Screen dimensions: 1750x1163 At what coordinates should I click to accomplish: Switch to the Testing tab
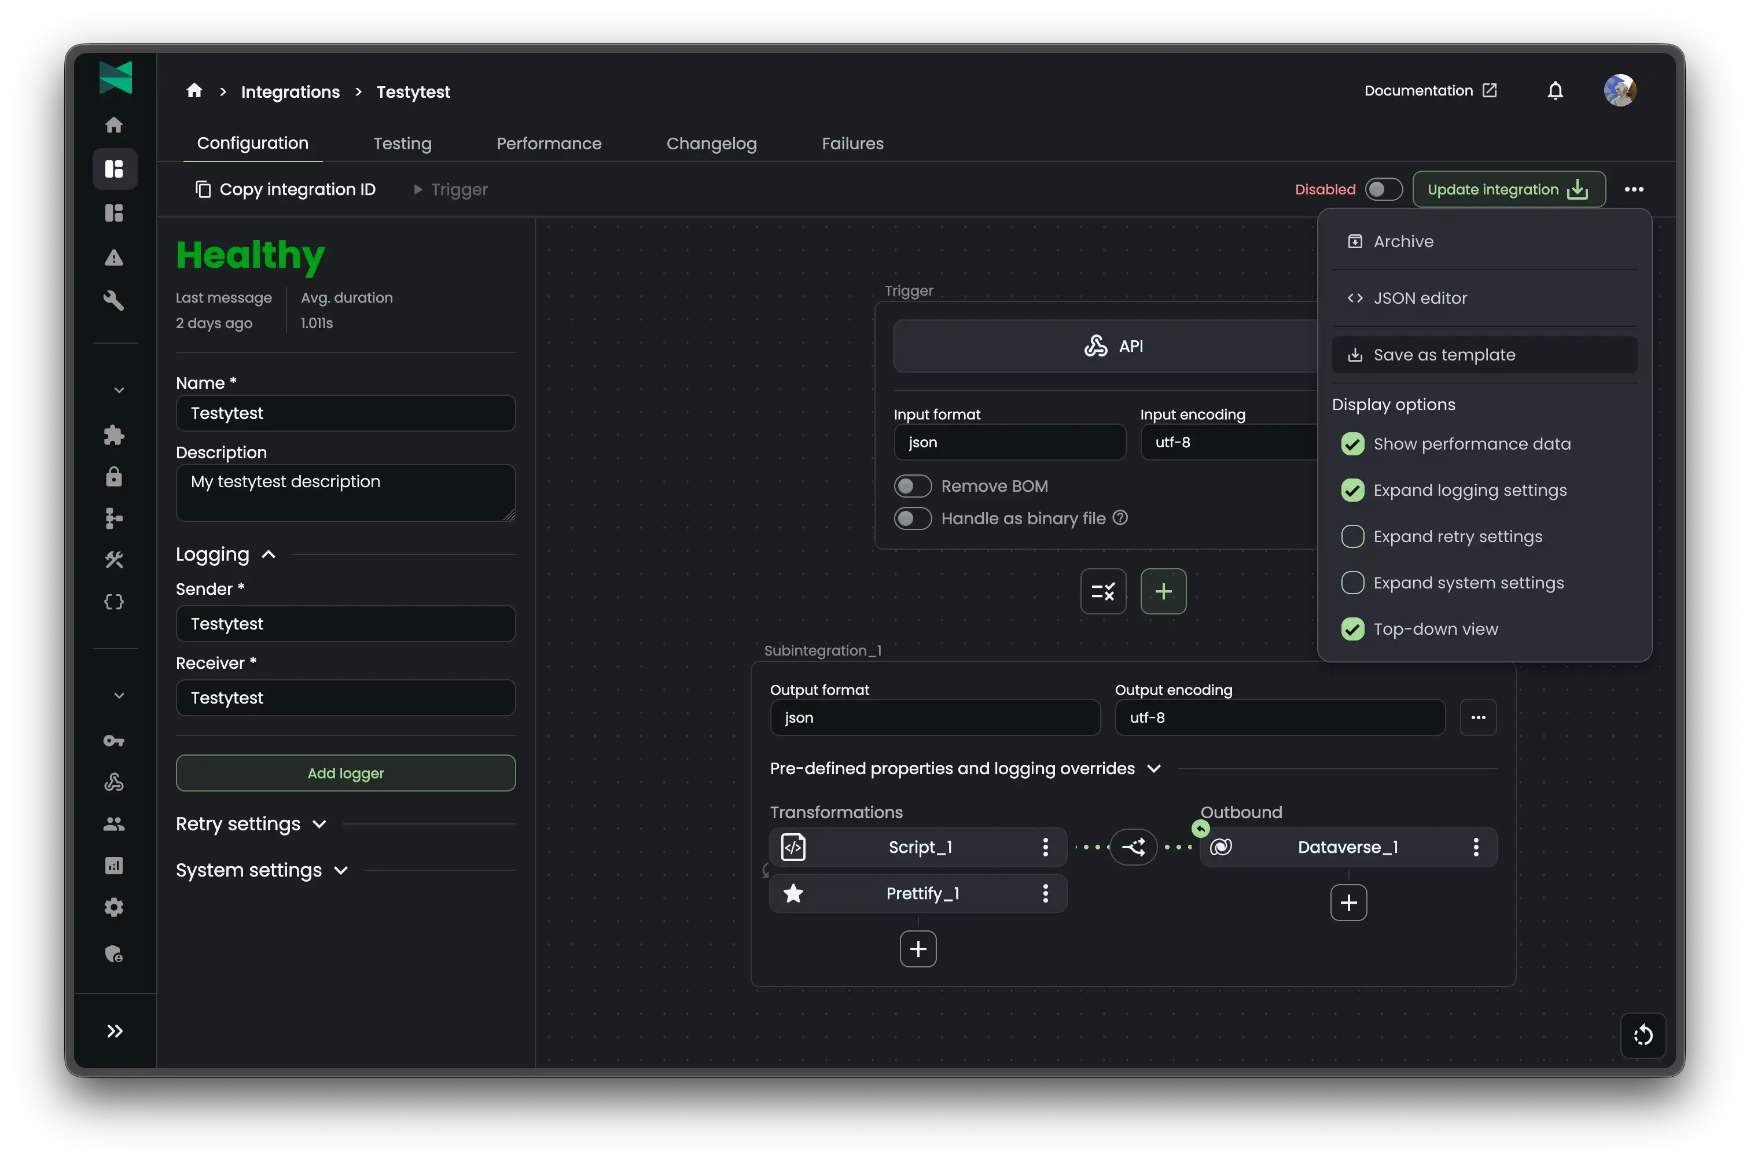(x=402, y=143)
